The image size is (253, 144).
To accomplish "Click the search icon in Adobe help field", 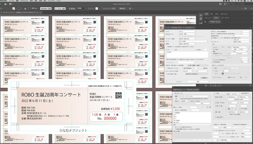I will (x=229, y=4).
